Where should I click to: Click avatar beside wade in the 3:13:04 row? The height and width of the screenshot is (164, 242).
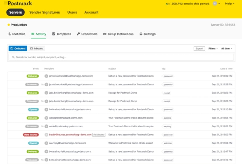click(46, 118)
